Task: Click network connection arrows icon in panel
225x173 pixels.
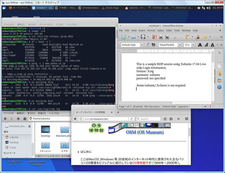Action: (x=203, y=8)
